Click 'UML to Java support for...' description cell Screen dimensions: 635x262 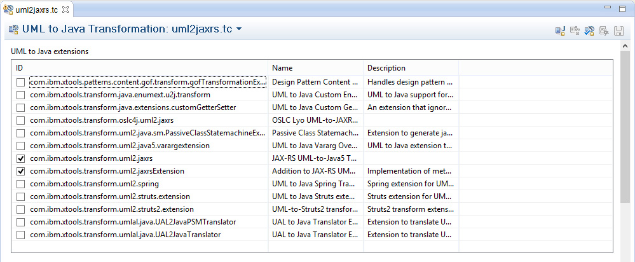click(411, 95)
